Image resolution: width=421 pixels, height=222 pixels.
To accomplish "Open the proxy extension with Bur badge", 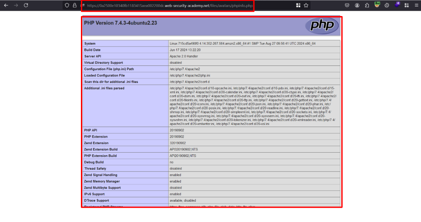I will click(x=377, y=5).
